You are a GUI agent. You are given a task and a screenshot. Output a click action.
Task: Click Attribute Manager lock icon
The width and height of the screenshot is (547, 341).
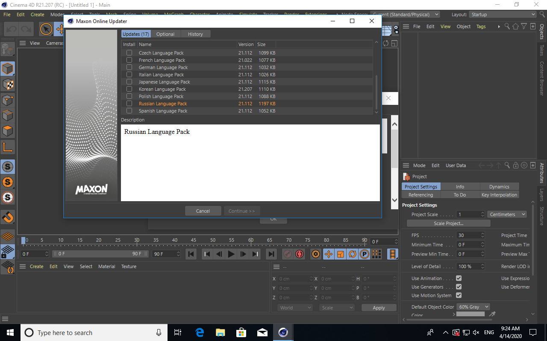(515, 165)
